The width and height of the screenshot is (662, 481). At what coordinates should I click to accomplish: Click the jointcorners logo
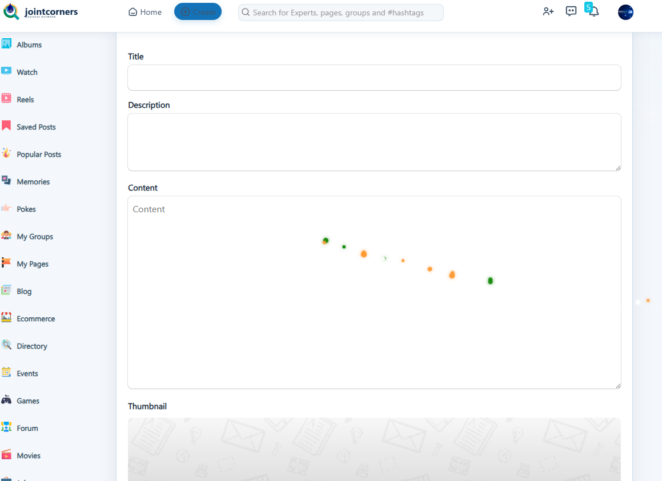(41, 12)
